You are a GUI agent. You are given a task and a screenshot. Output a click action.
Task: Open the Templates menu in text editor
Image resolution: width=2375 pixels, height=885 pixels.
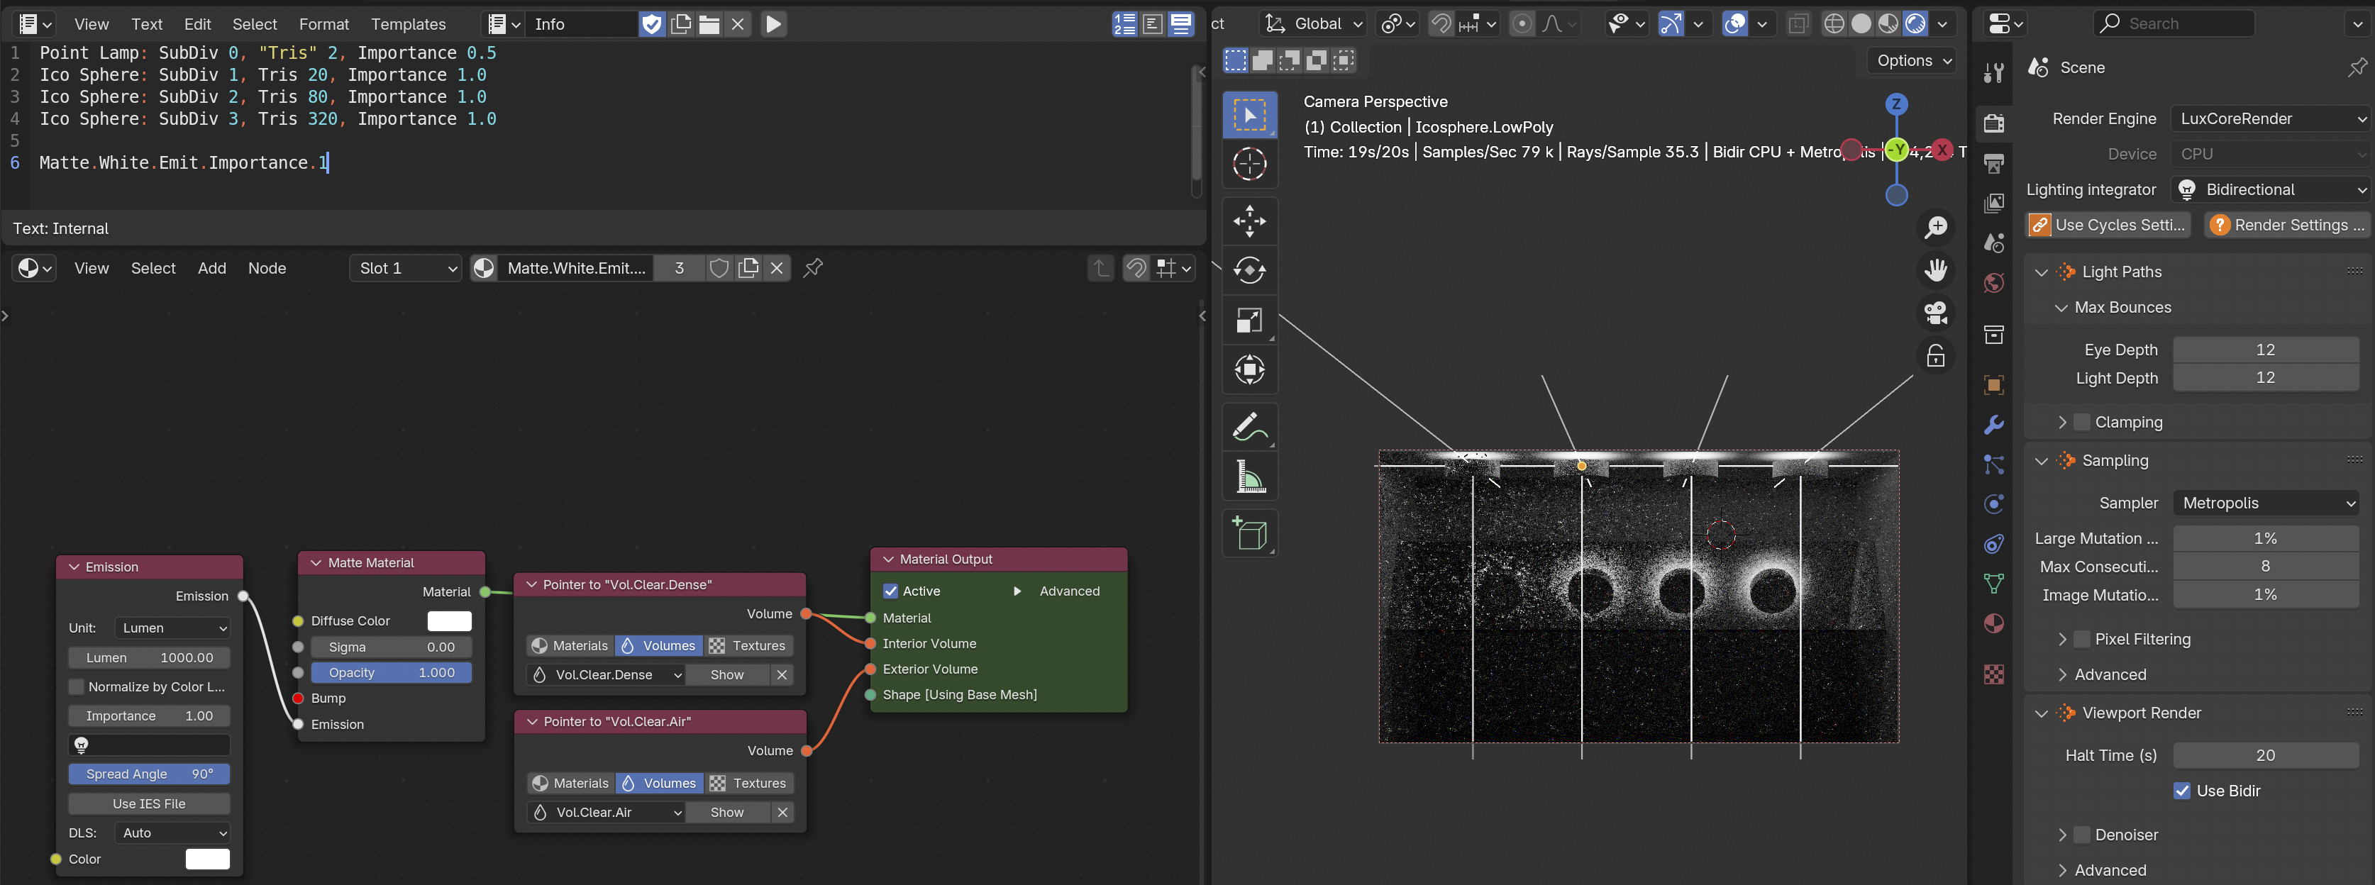click(x=407, y=24)
